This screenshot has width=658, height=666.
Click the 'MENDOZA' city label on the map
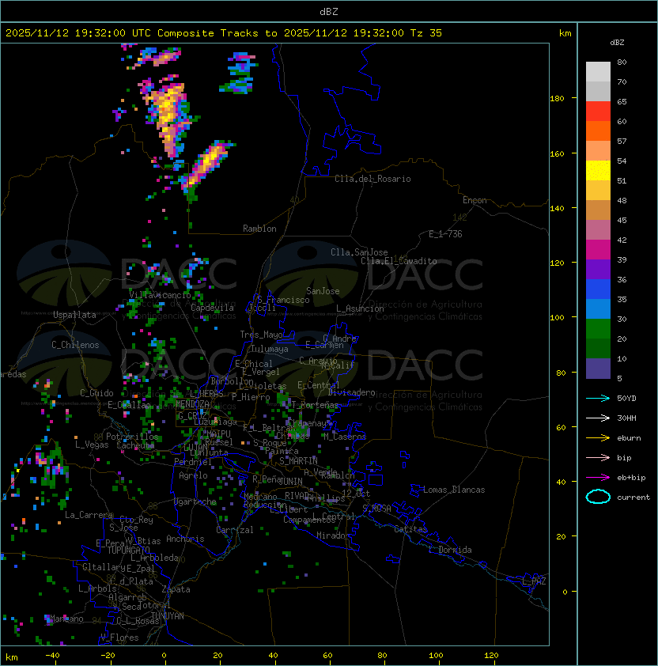pos(192,403)
